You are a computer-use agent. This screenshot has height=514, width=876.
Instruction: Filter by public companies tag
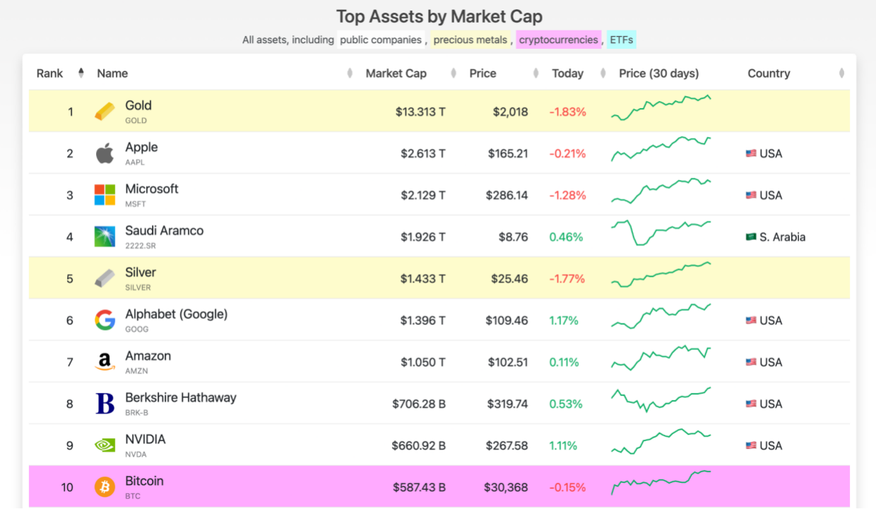tap(380, 40)
